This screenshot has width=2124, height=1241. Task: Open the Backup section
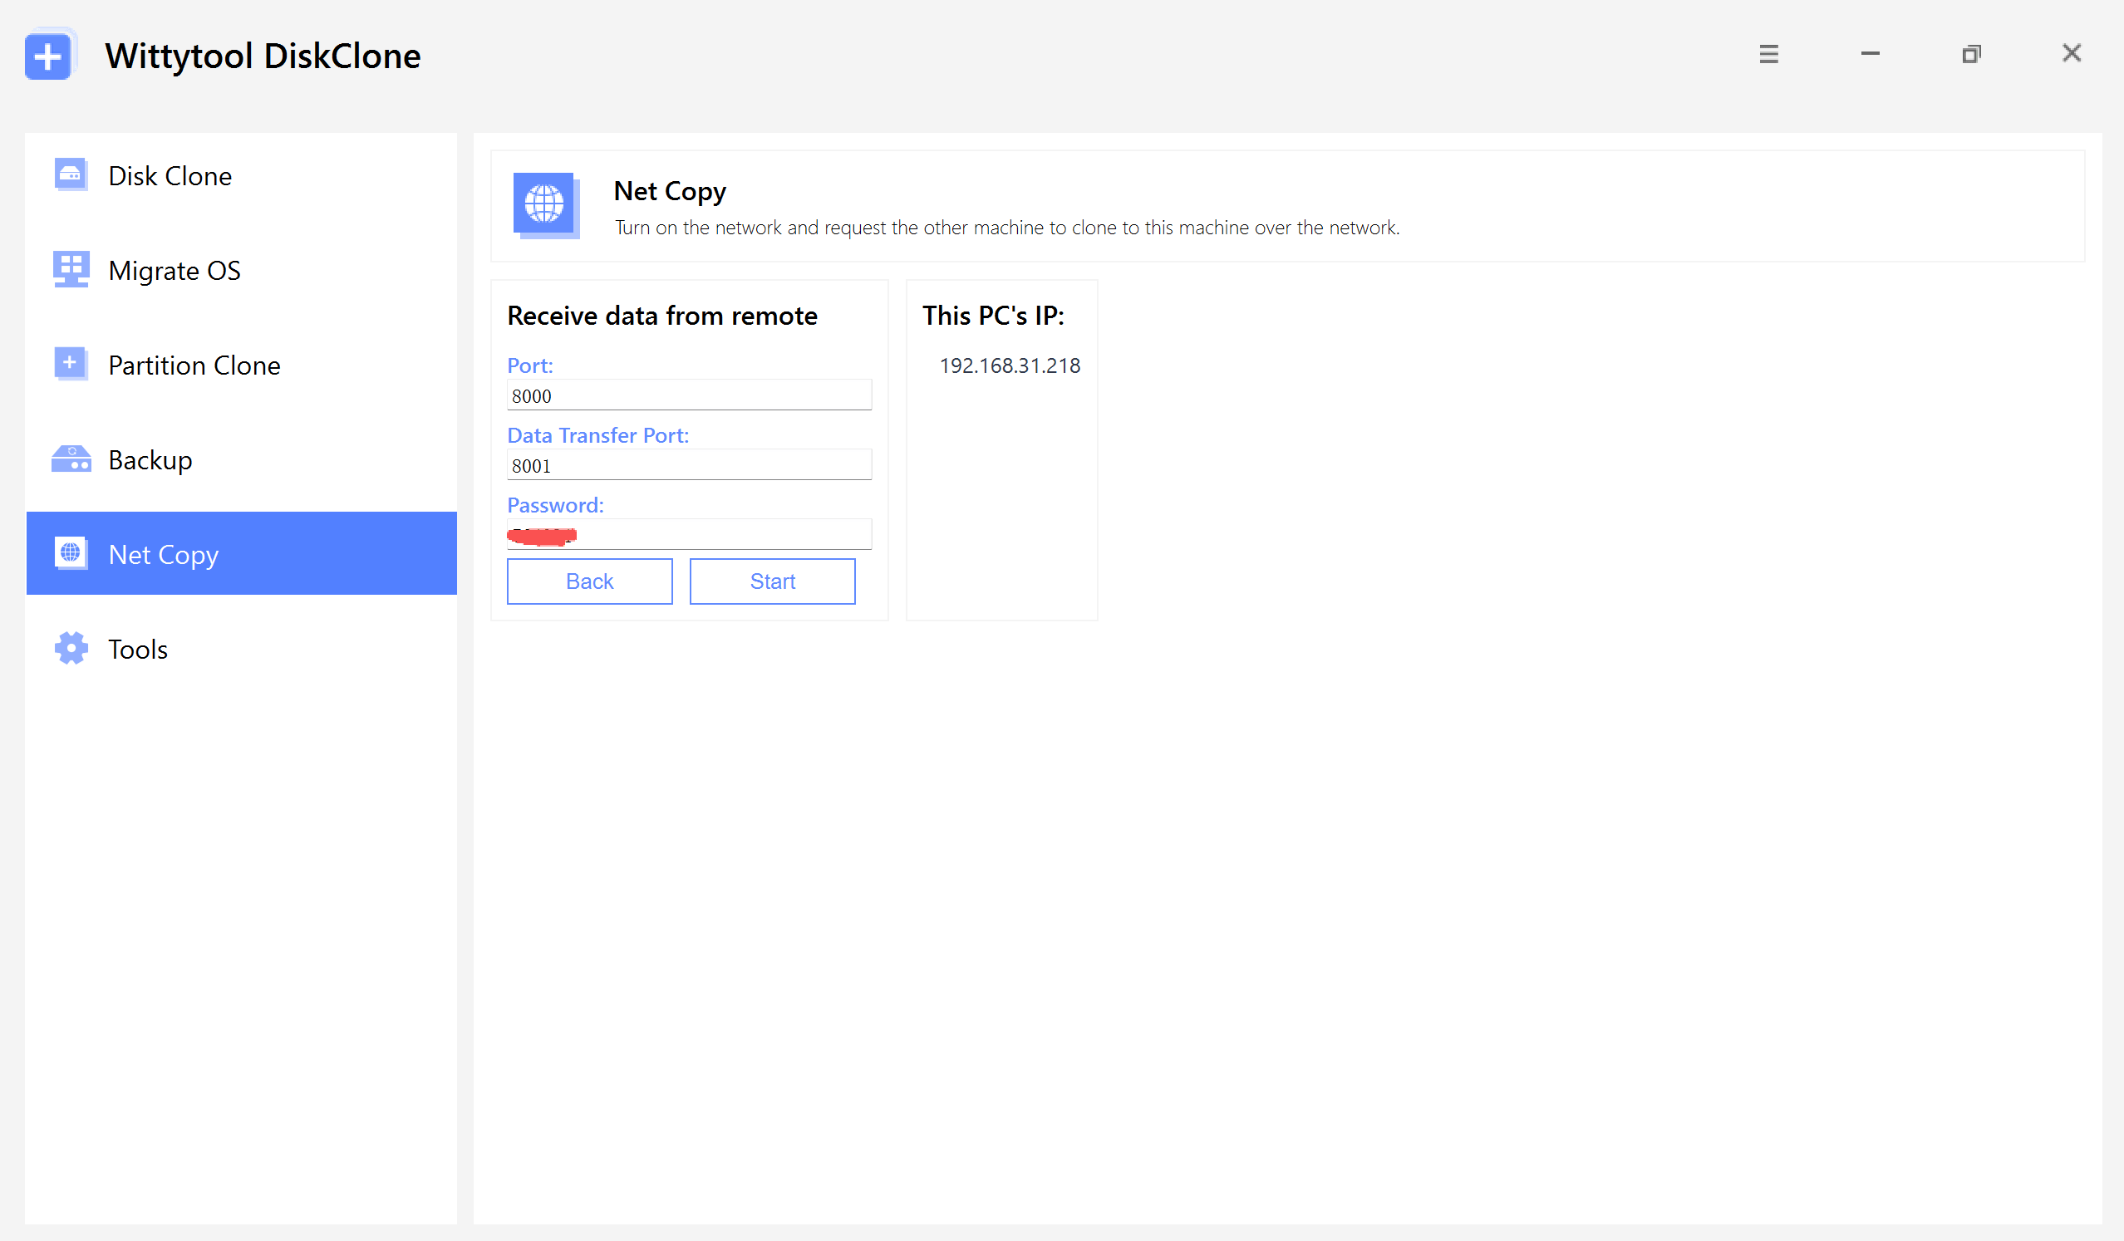pyautogui.click(x=242, y=459)
